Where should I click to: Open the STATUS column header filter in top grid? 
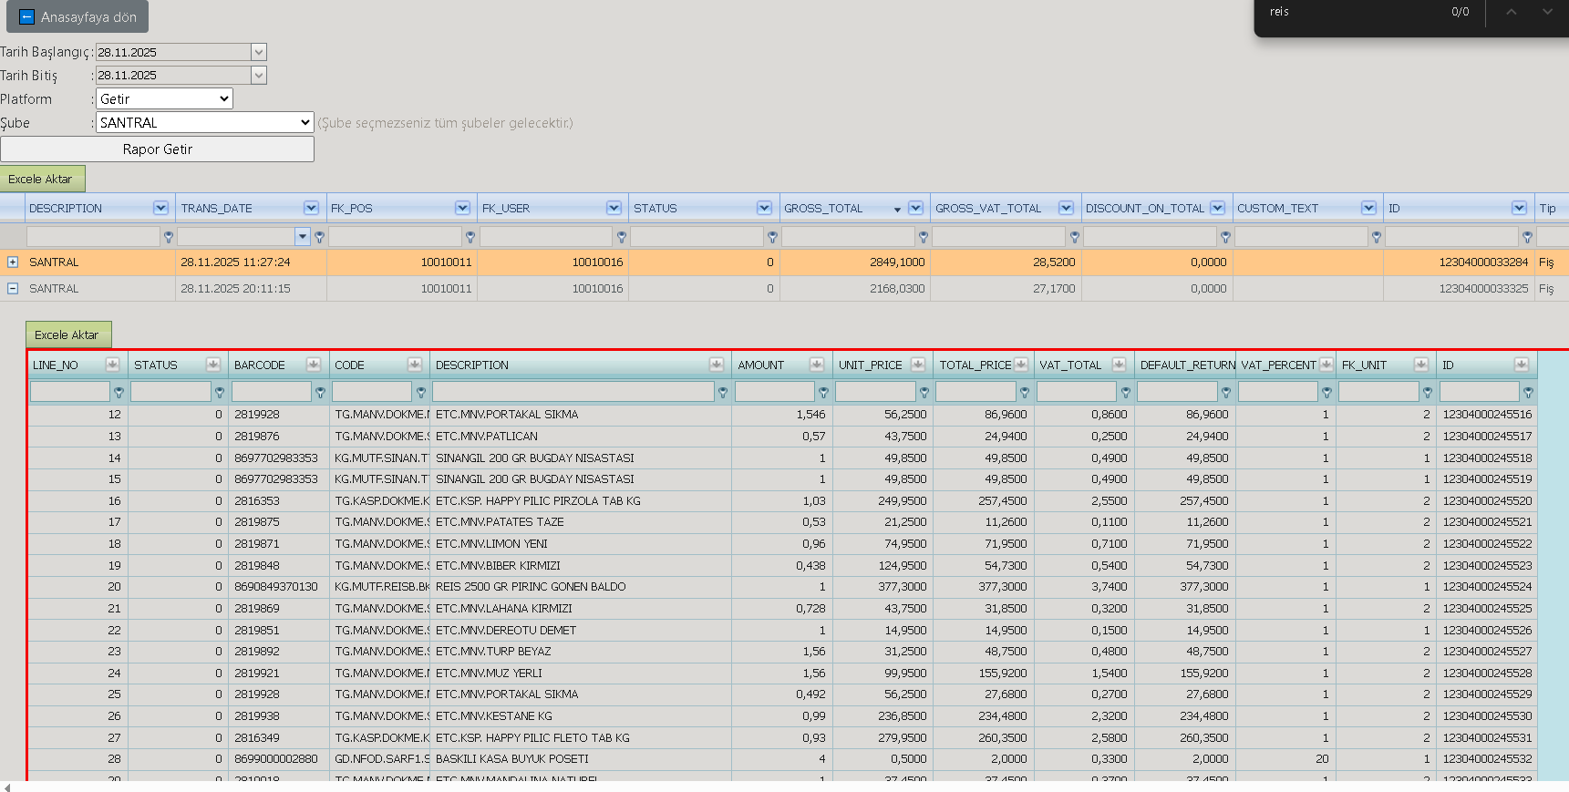click(x=764, y=208)
